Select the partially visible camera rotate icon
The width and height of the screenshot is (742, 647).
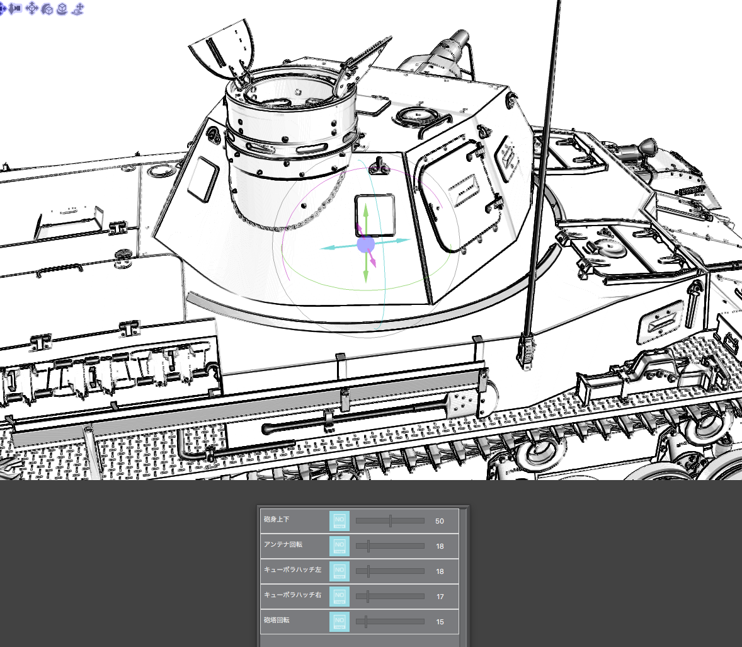point(3,9)
